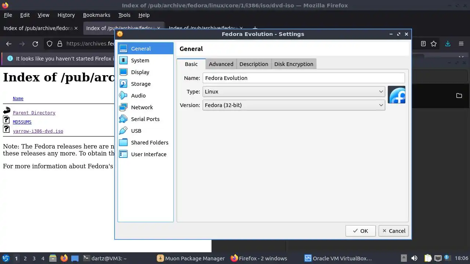Open the Firefox downloads panel

[x=448, y=44]
